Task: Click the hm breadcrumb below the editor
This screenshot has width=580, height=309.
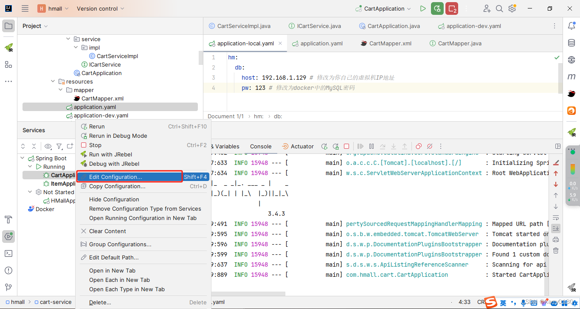Action: point(258,116)
